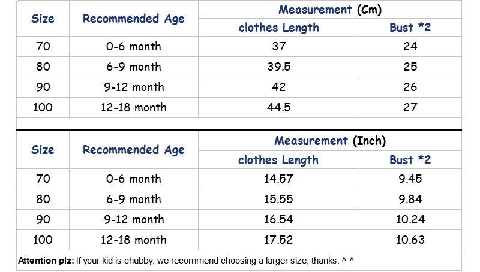The height and width of the screenshot is (272, 480).
Task: Click the 16.54 inch length value
Action: coord(278,219)
